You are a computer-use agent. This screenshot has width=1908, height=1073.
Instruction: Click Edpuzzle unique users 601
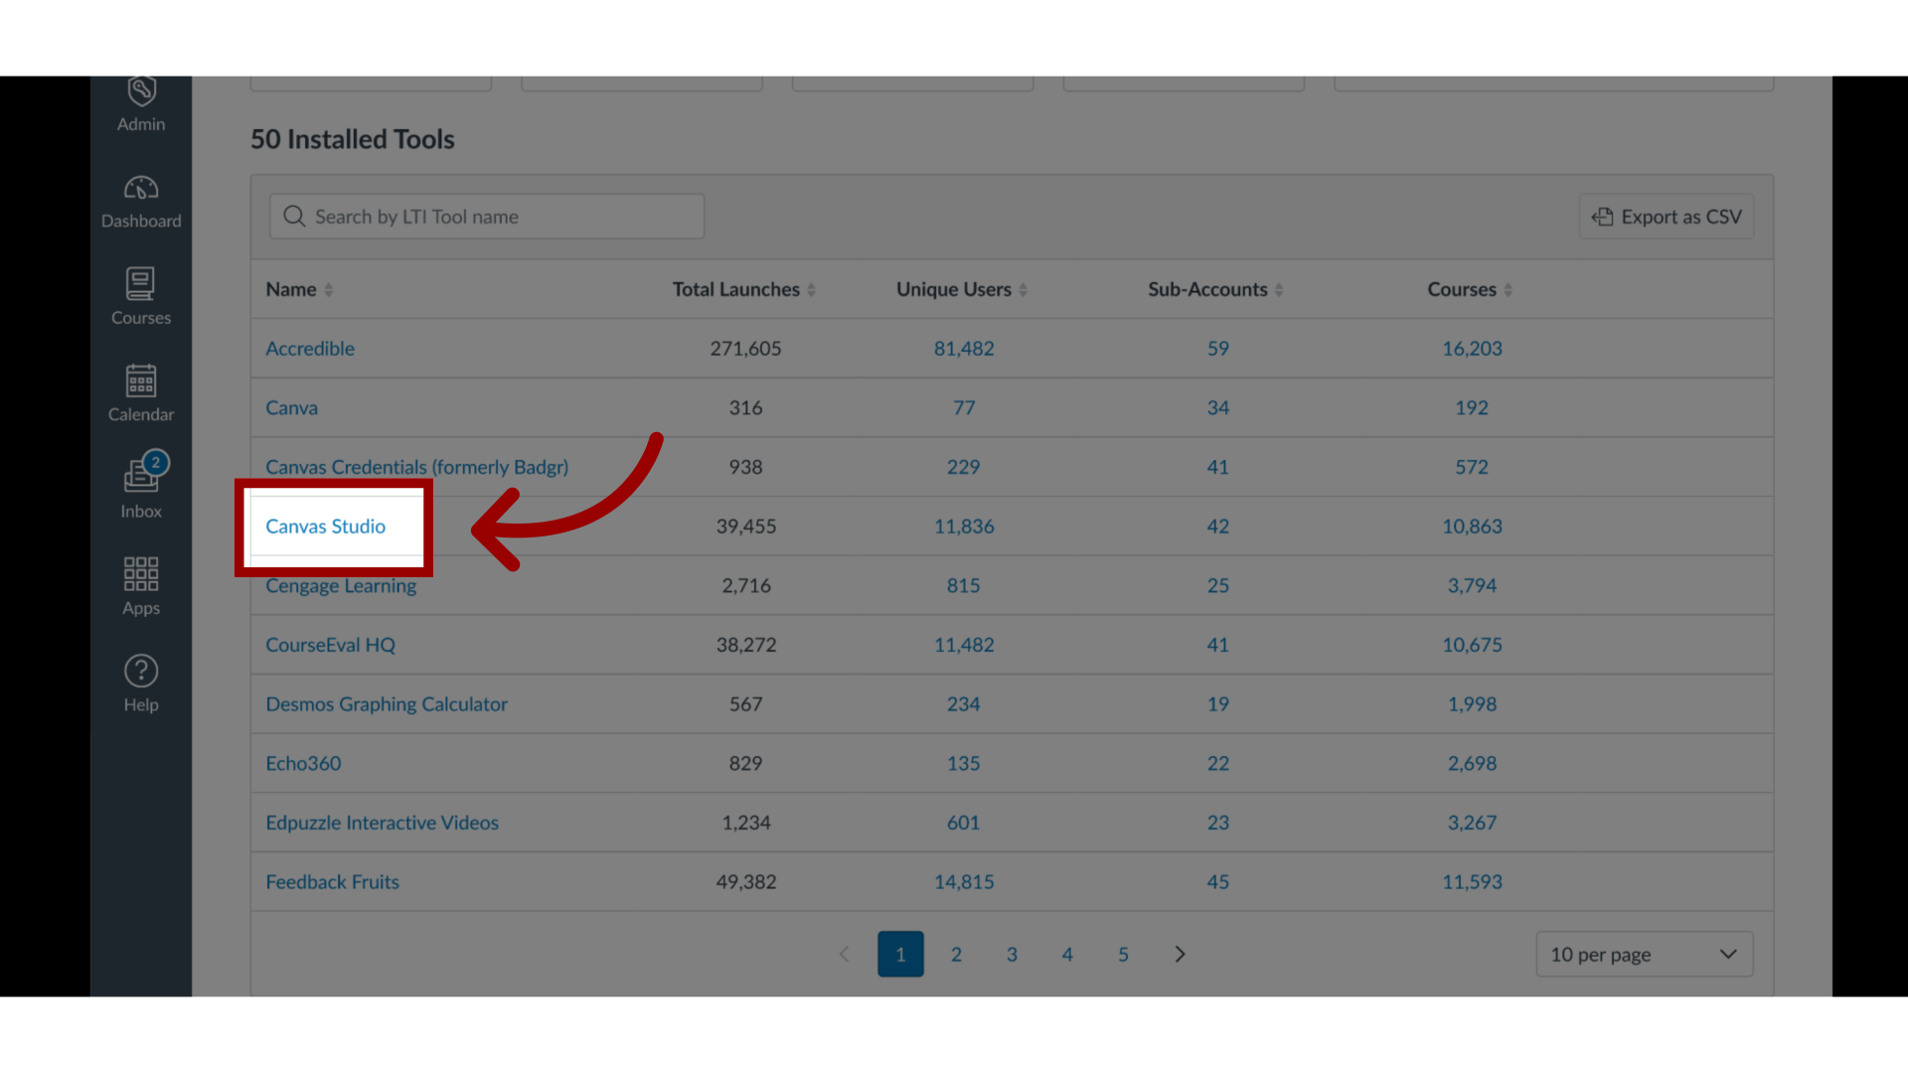point(963,823)
